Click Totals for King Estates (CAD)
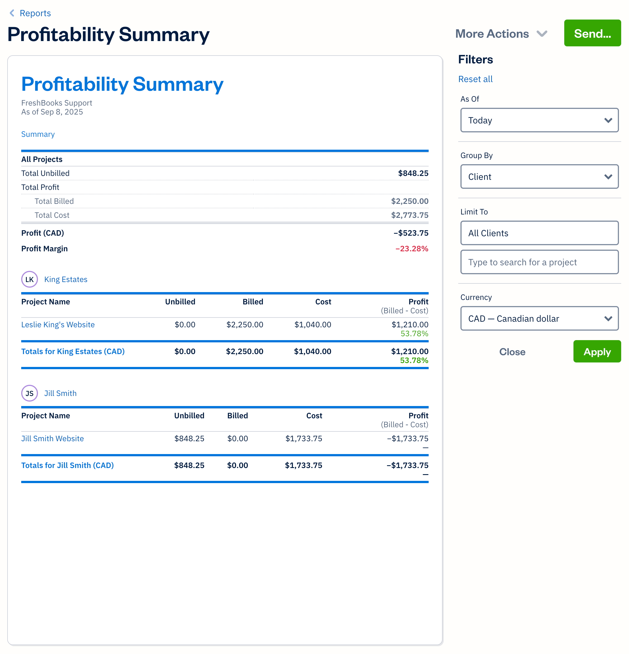Viewport: 629px width, 654px height. pyautogui.click(x=73, y=351)
